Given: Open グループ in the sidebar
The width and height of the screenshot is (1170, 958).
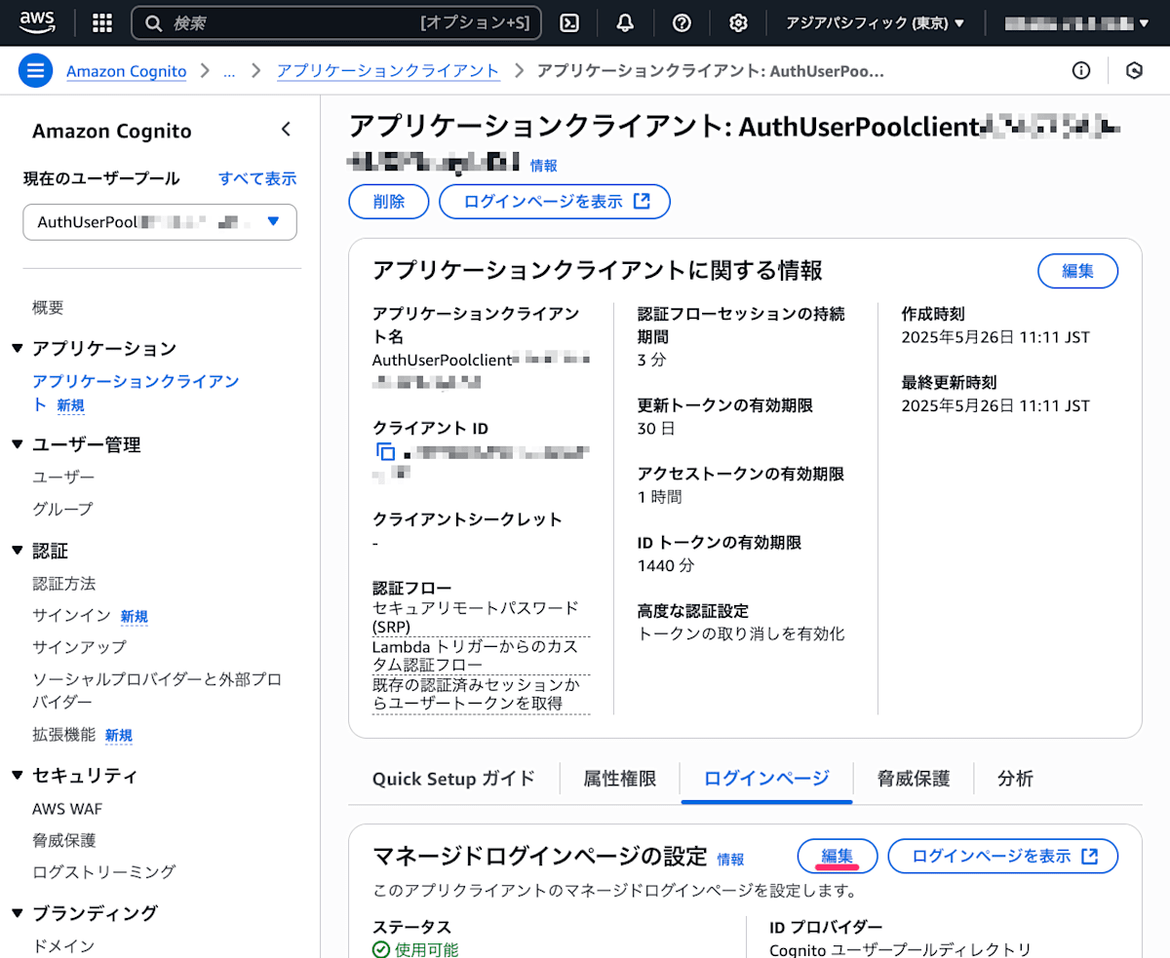Looking at the screenshot, I should (x=62, y=509).
